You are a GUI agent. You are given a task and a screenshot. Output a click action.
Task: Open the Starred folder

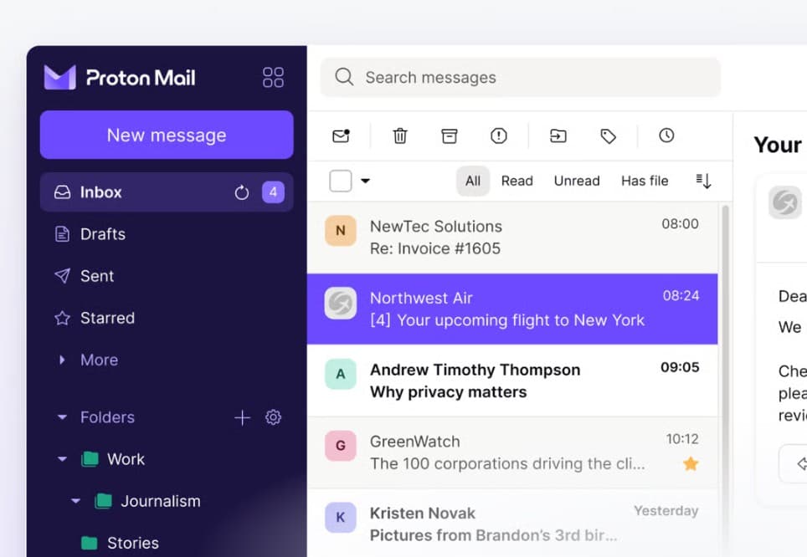pos(167,318)
